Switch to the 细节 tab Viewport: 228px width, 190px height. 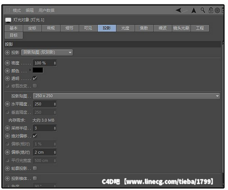pos(69,28)
